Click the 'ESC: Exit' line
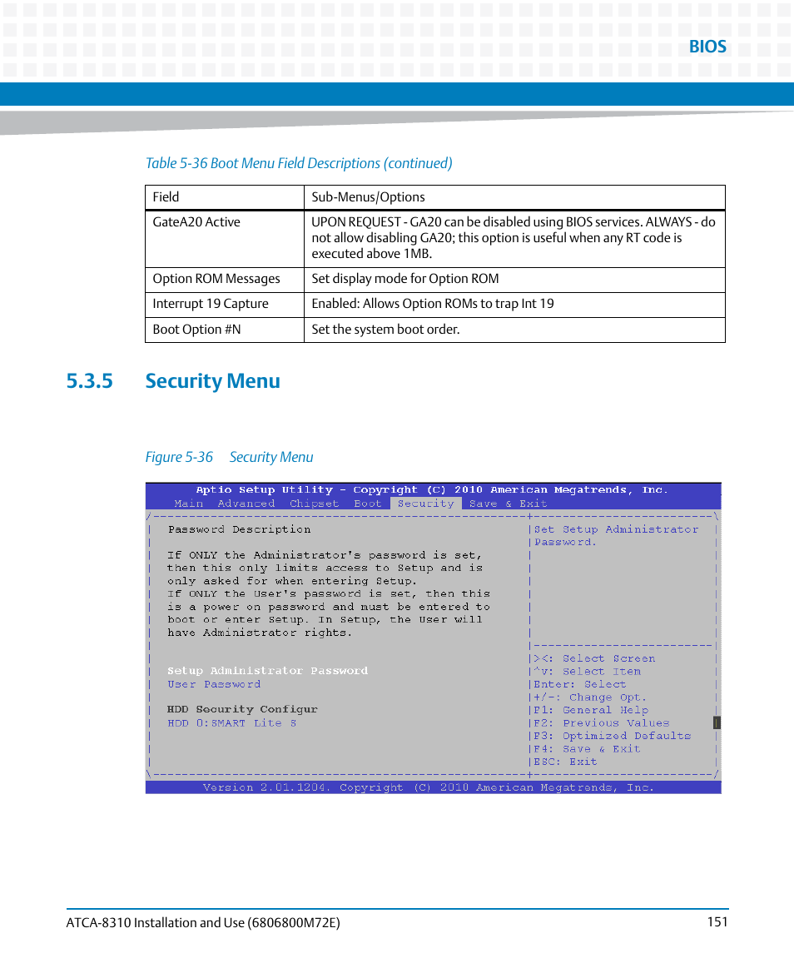The image size is (794, 953). click(x=565, y=762)
